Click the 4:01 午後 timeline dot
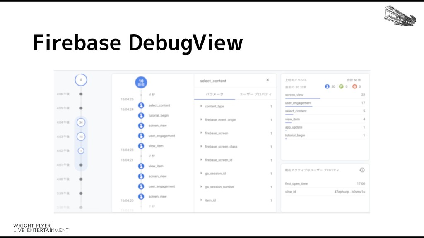Screen dimensions: 424x238 [81, 165]
